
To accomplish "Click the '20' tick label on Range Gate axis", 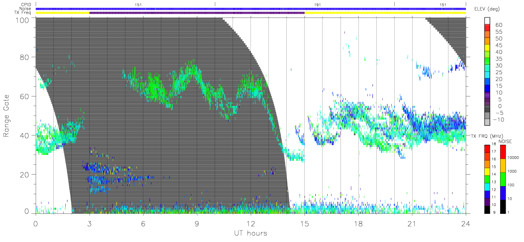I will coord(24,175).
